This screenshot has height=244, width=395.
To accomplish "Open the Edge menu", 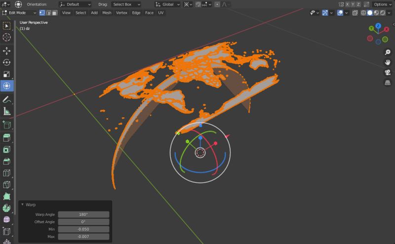I will (136, 13).
